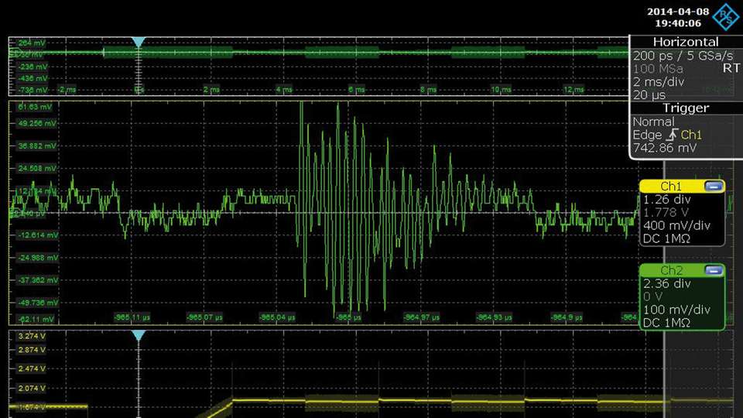
Task: Click the 6 ms label in overview diagram
Action: coord(356,90)
